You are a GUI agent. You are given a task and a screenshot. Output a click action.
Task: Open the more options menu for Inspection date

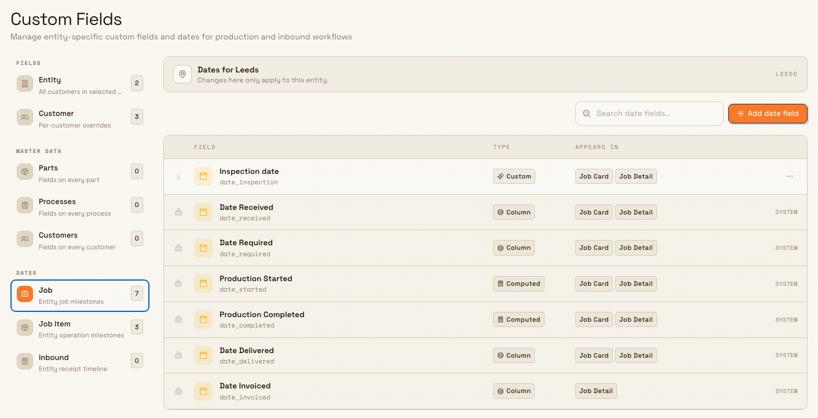click(x=790, y=176)
